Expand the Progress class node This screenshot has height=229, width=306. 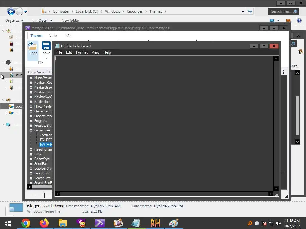[x=31, y=121]
